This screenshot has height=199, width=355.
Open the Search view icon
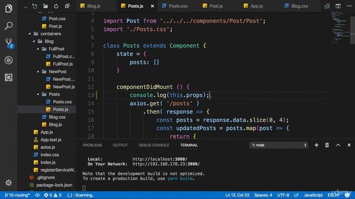pos(9,25)
